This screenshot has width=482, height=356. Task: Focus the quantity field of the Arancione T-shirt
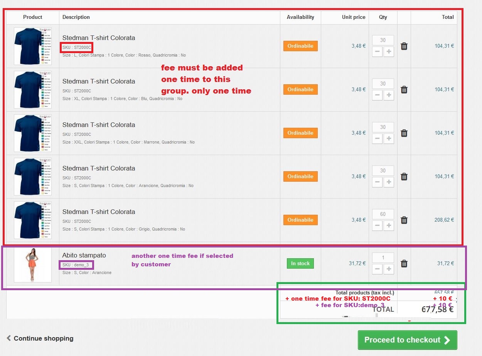[x=383, y=170]
